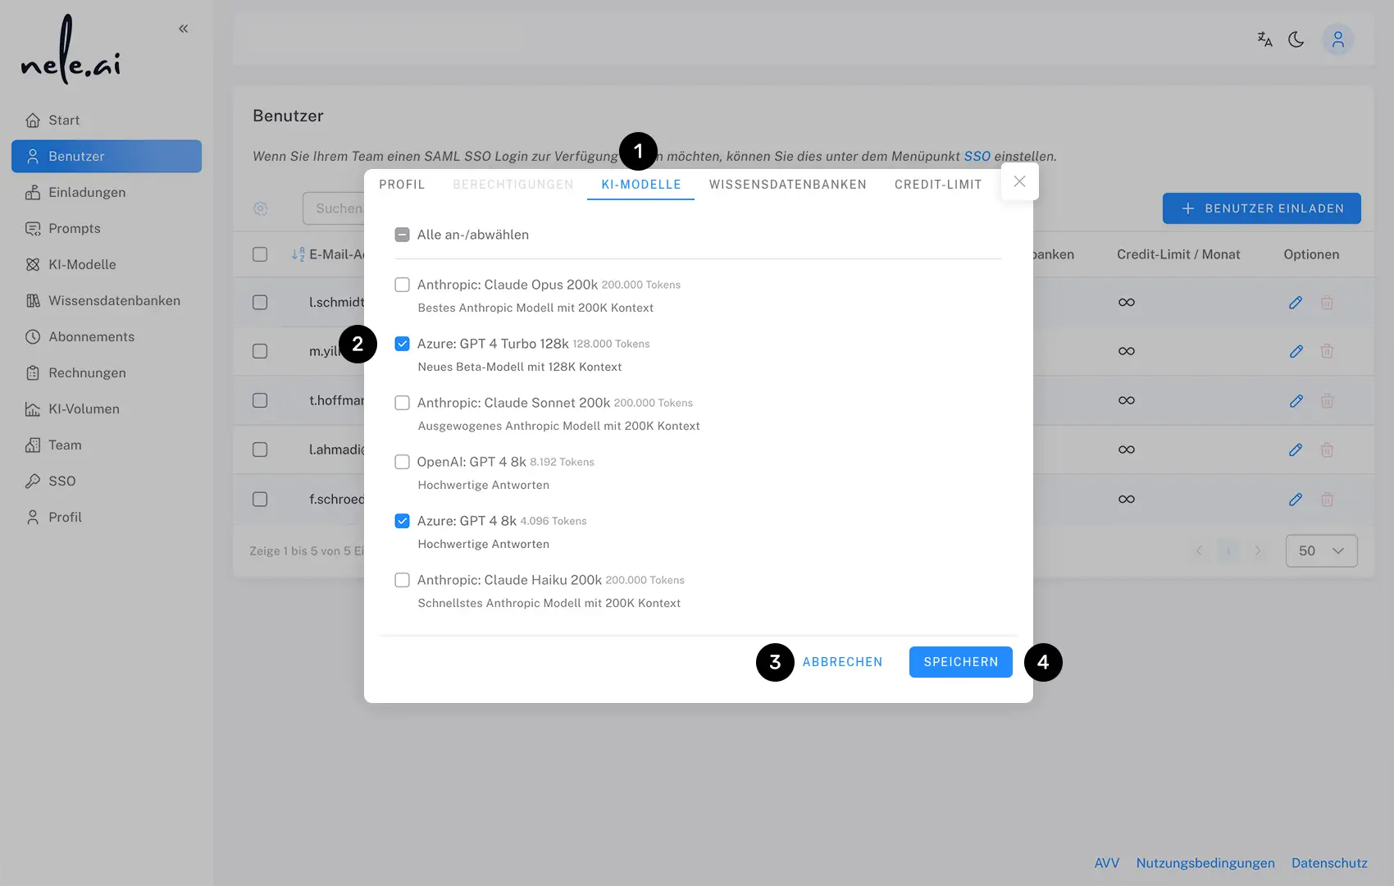The image size is (1394, 886).
Task: Select the f.schroed row checkbox
Action: point(260,499)
